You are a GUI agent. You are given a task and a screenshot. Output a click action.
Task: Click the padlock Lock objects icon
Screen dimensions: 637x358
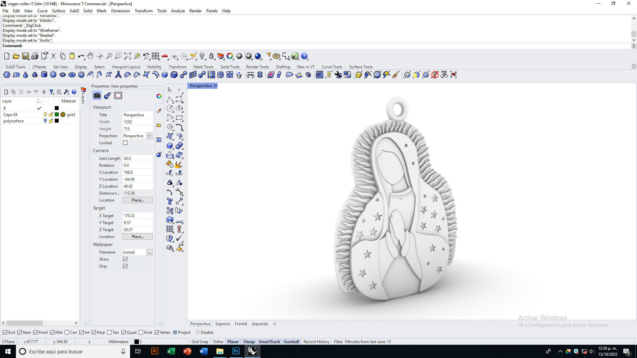[x=211, y=56]
